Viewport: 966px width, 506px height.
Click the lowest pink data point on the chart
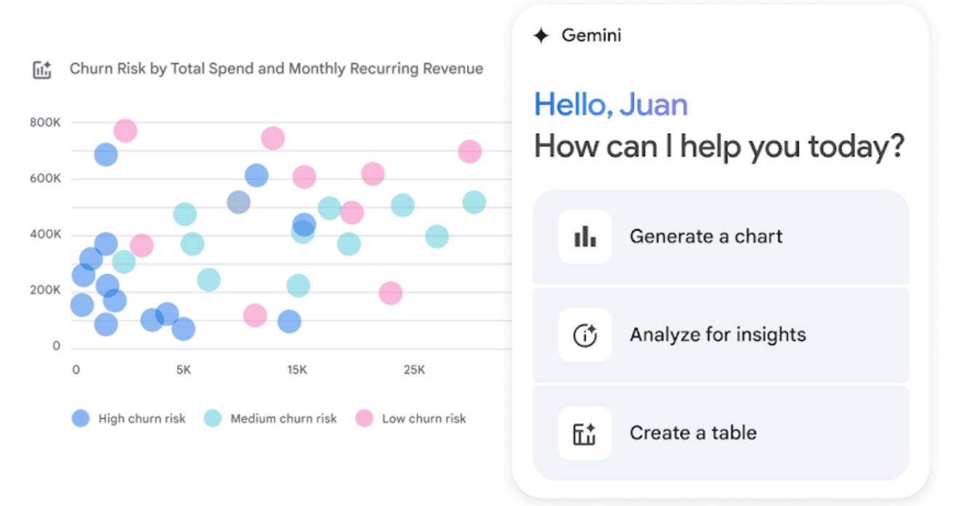[x=254, y=316]
